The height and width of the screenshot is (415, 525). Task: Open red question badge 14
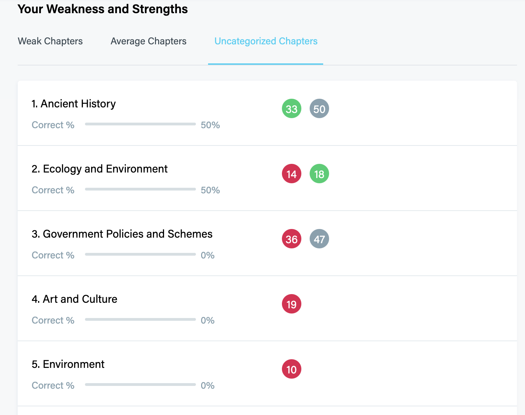point(292,174)
